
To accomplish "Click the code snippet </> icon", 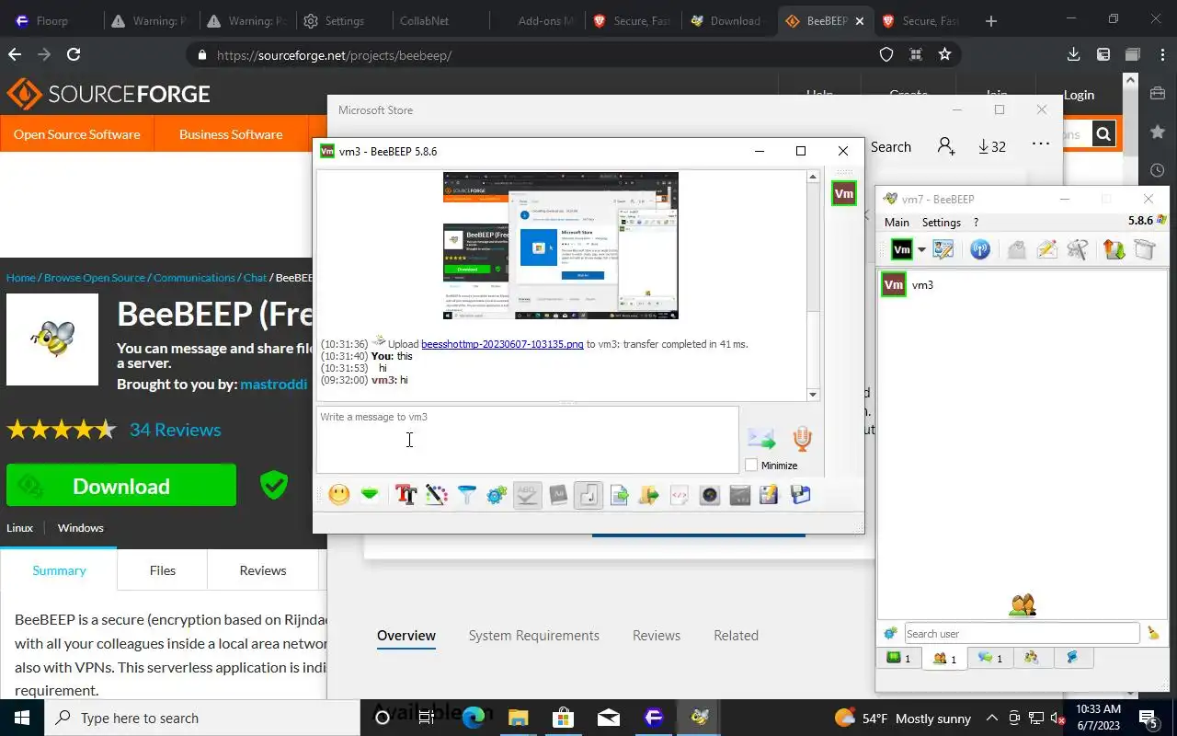I will [x=680, y=495].
